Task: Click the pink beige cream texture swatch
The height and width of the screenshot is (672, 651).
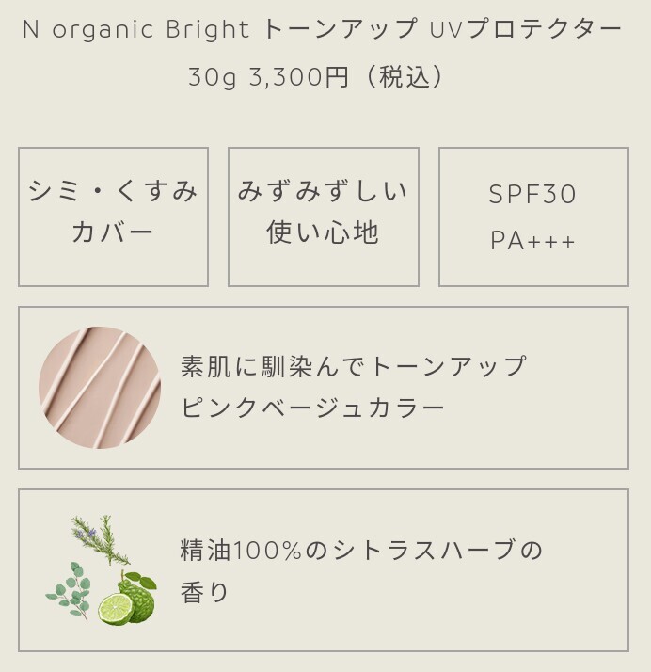Action: (100, 388)
